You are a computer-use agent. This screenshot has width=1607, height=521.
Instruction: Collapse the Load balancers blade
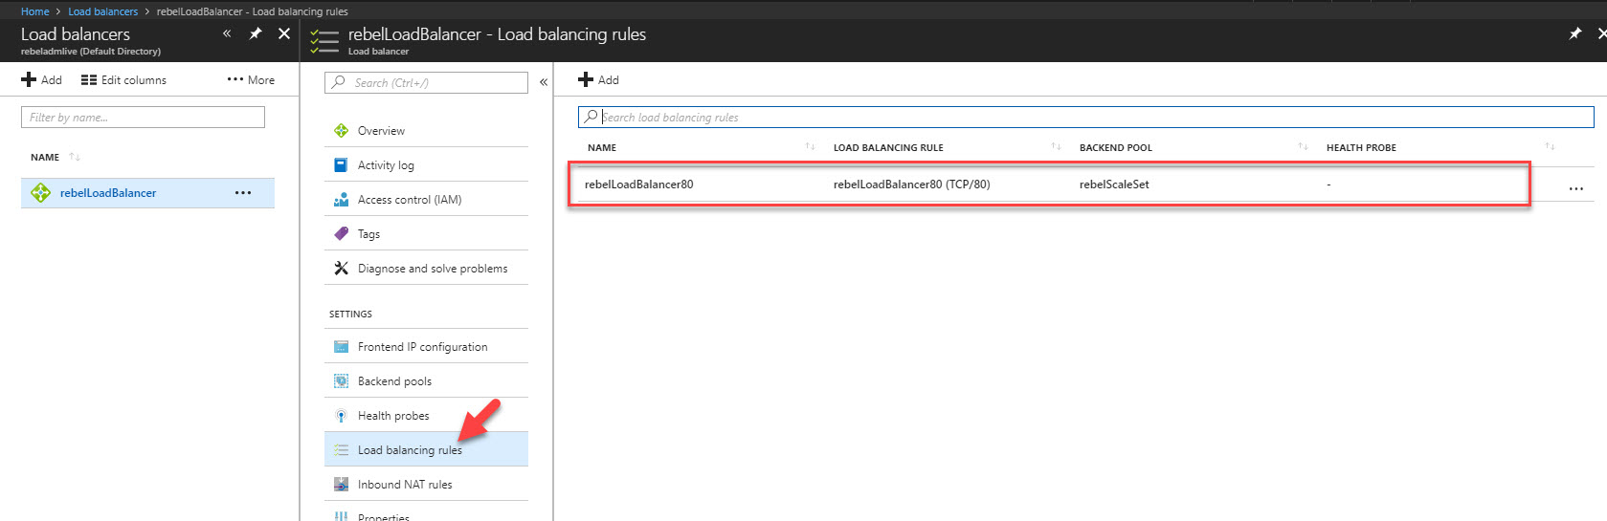point(227,33)
